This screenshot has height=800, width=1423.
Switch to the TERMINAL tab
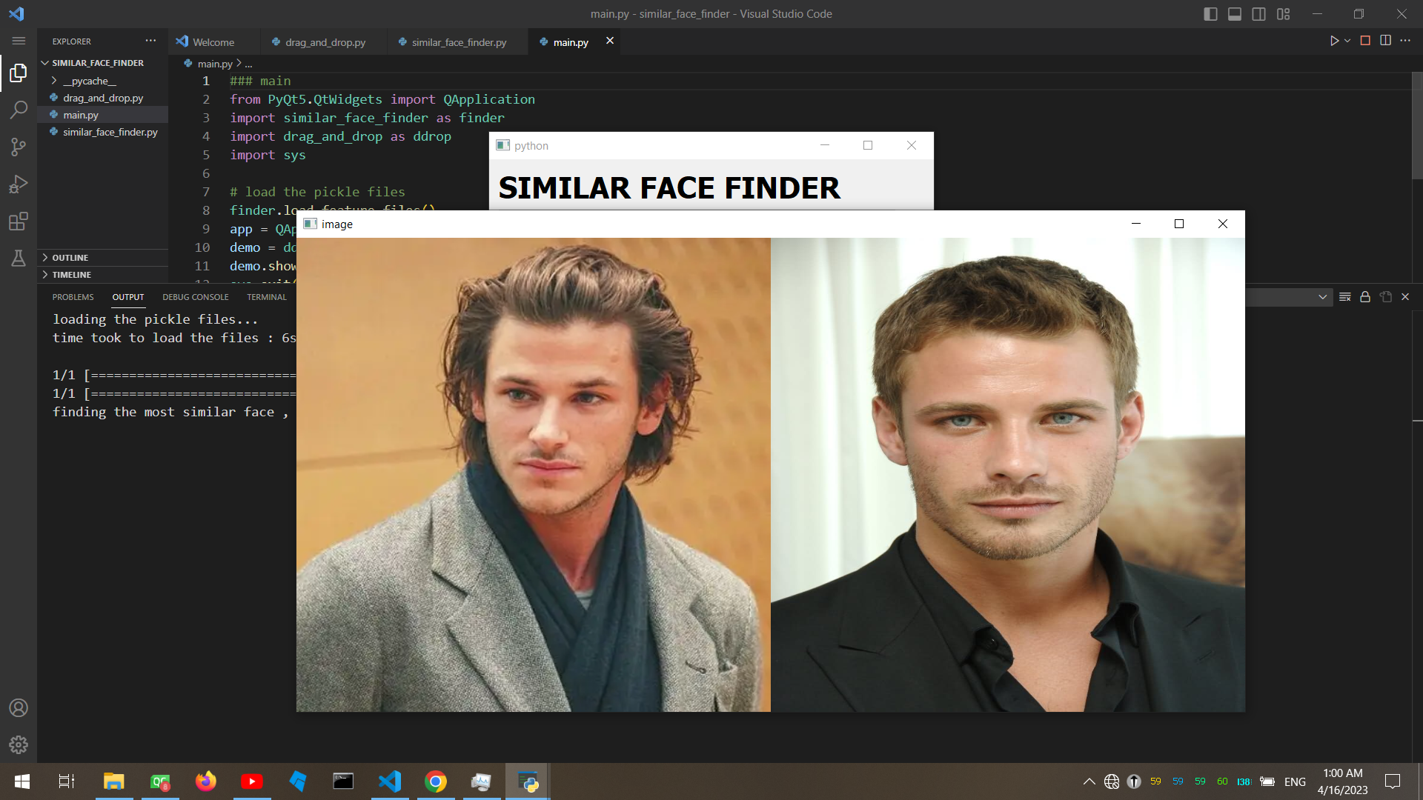click(x=266, y=297)
